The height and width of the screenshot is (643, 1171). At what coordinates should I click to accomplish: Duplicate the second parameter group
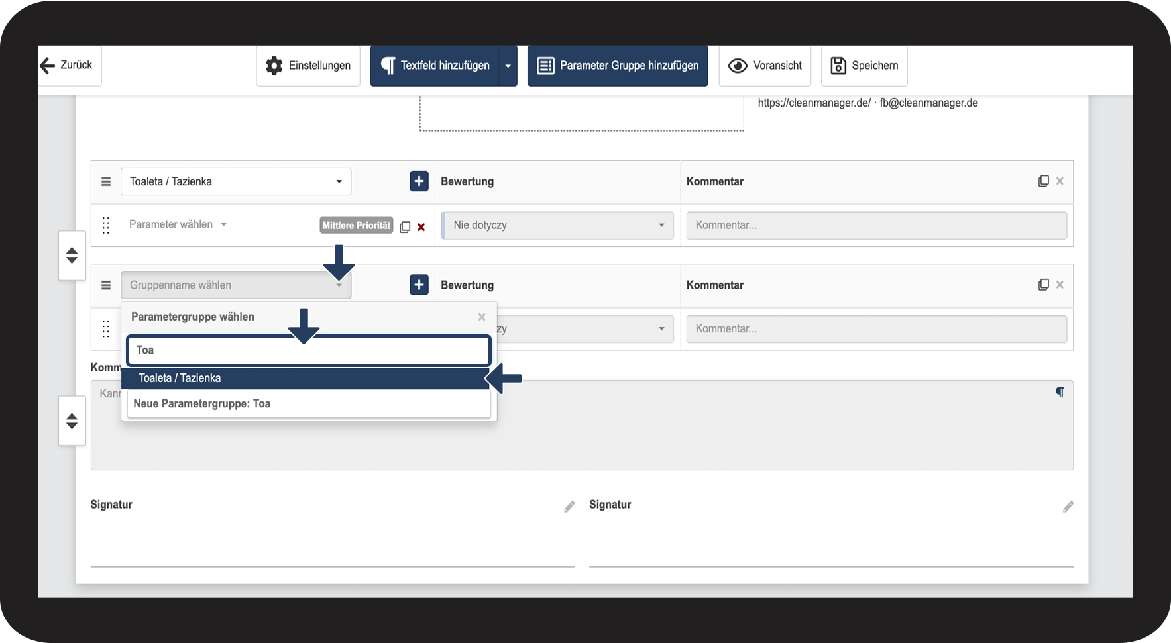[1043, 285]
